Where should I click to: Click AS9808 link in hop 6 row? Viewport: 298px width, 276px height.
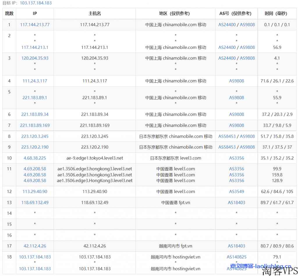(236, 114)
